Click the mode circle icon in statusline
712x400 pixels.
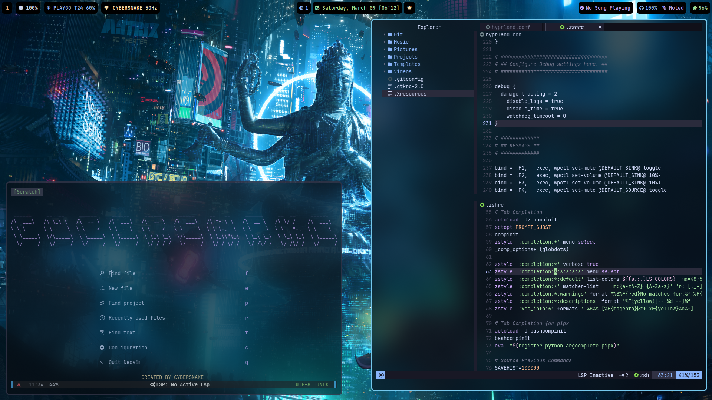coord(381,375)
